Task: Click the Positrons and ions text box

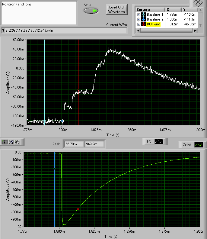Action: pos(39,13)
